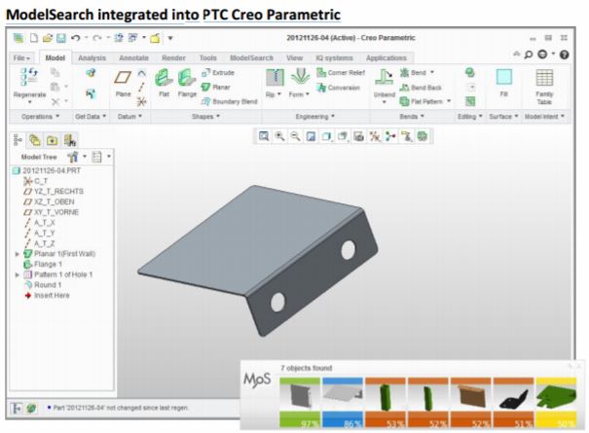Screen dimensions: 589x433
Task: Select Corner Relief
Action: (x=341, y=72)
